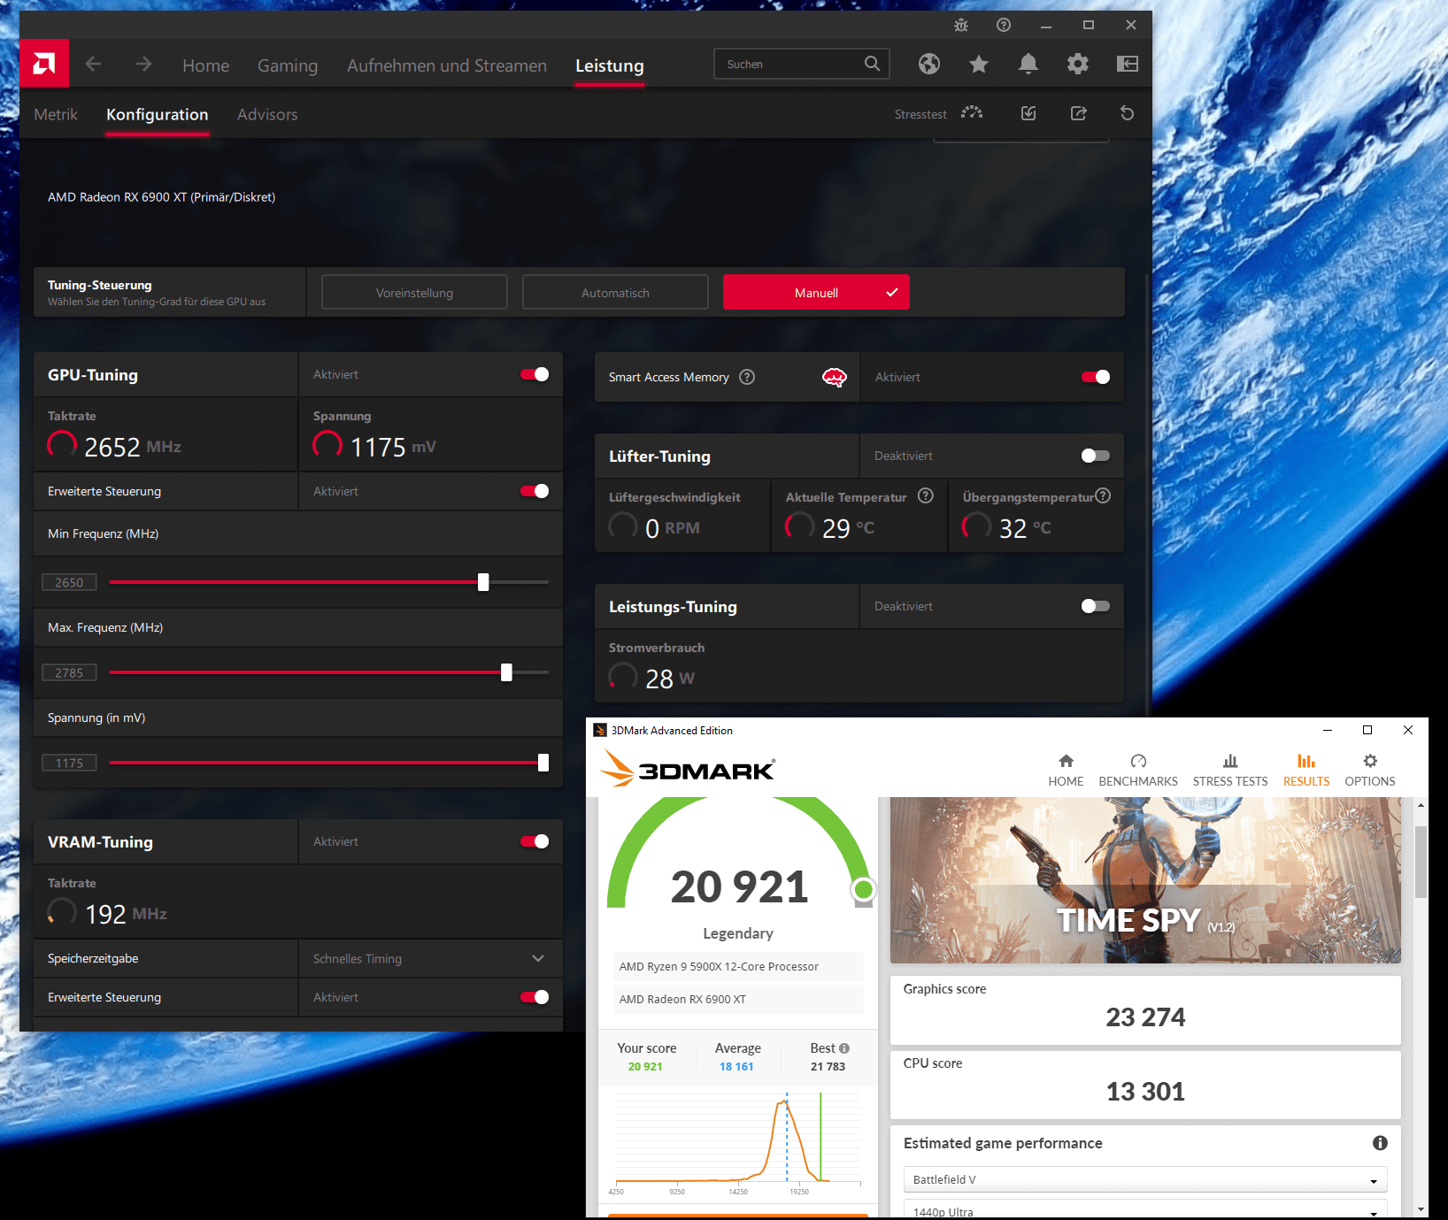
Task: Click the Graphics score value 23 274
Action: 1145,1017
